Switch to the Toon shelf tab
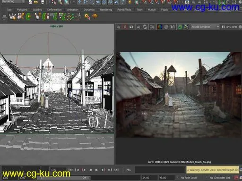 [139, 10]
